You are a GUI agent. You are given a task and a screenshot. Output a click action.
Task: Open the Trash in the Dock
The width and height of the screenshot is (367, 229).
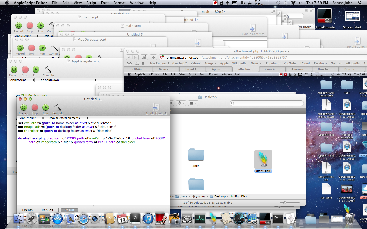[x=349, y=219]
